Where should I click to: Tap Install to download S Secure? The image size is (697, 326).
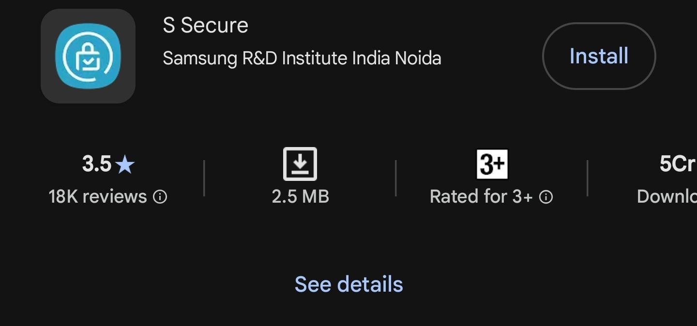coord(598,56)
